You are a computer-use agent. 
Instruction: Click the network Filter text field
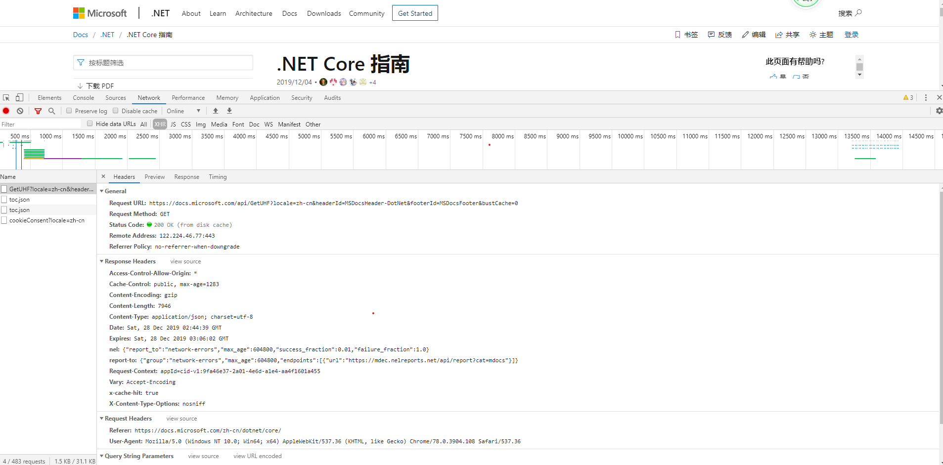[40, 125]
